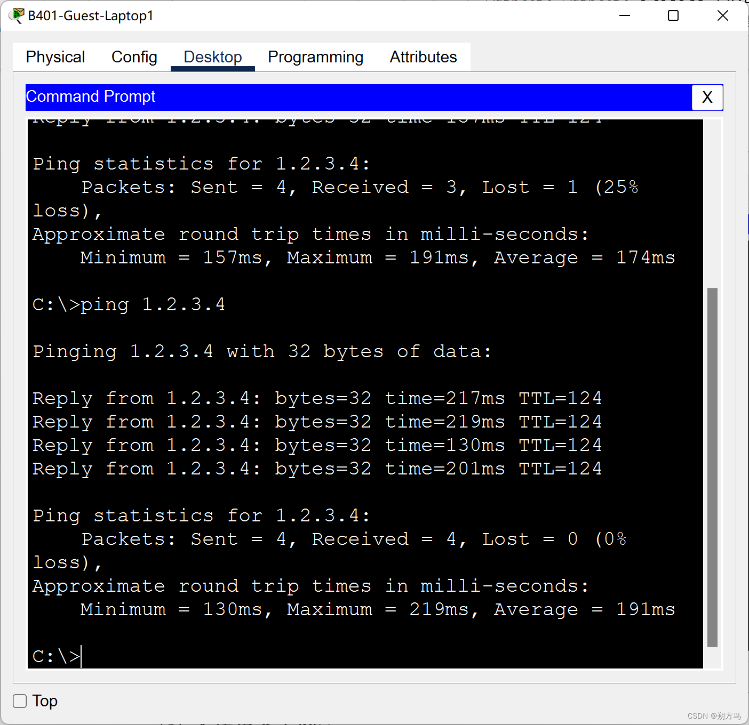Maximize the B401-Guest-Laptop1 window
The image size is (749, 725).
[x=673, y=16]
